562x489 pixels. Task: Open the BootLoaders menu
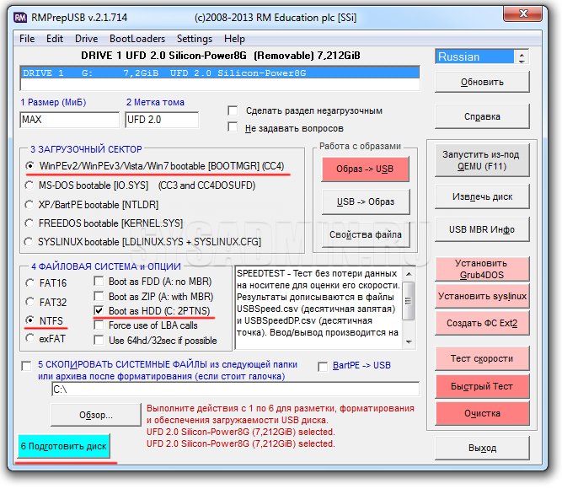pyautogui.click(x=137, y=39)
